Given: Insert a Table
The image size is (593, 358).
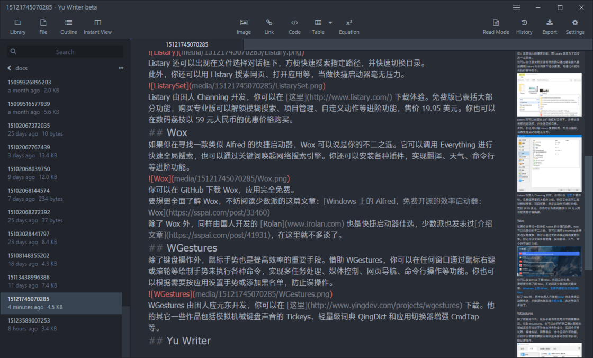Looking at the screenshot, I should (x=318, y=27).
